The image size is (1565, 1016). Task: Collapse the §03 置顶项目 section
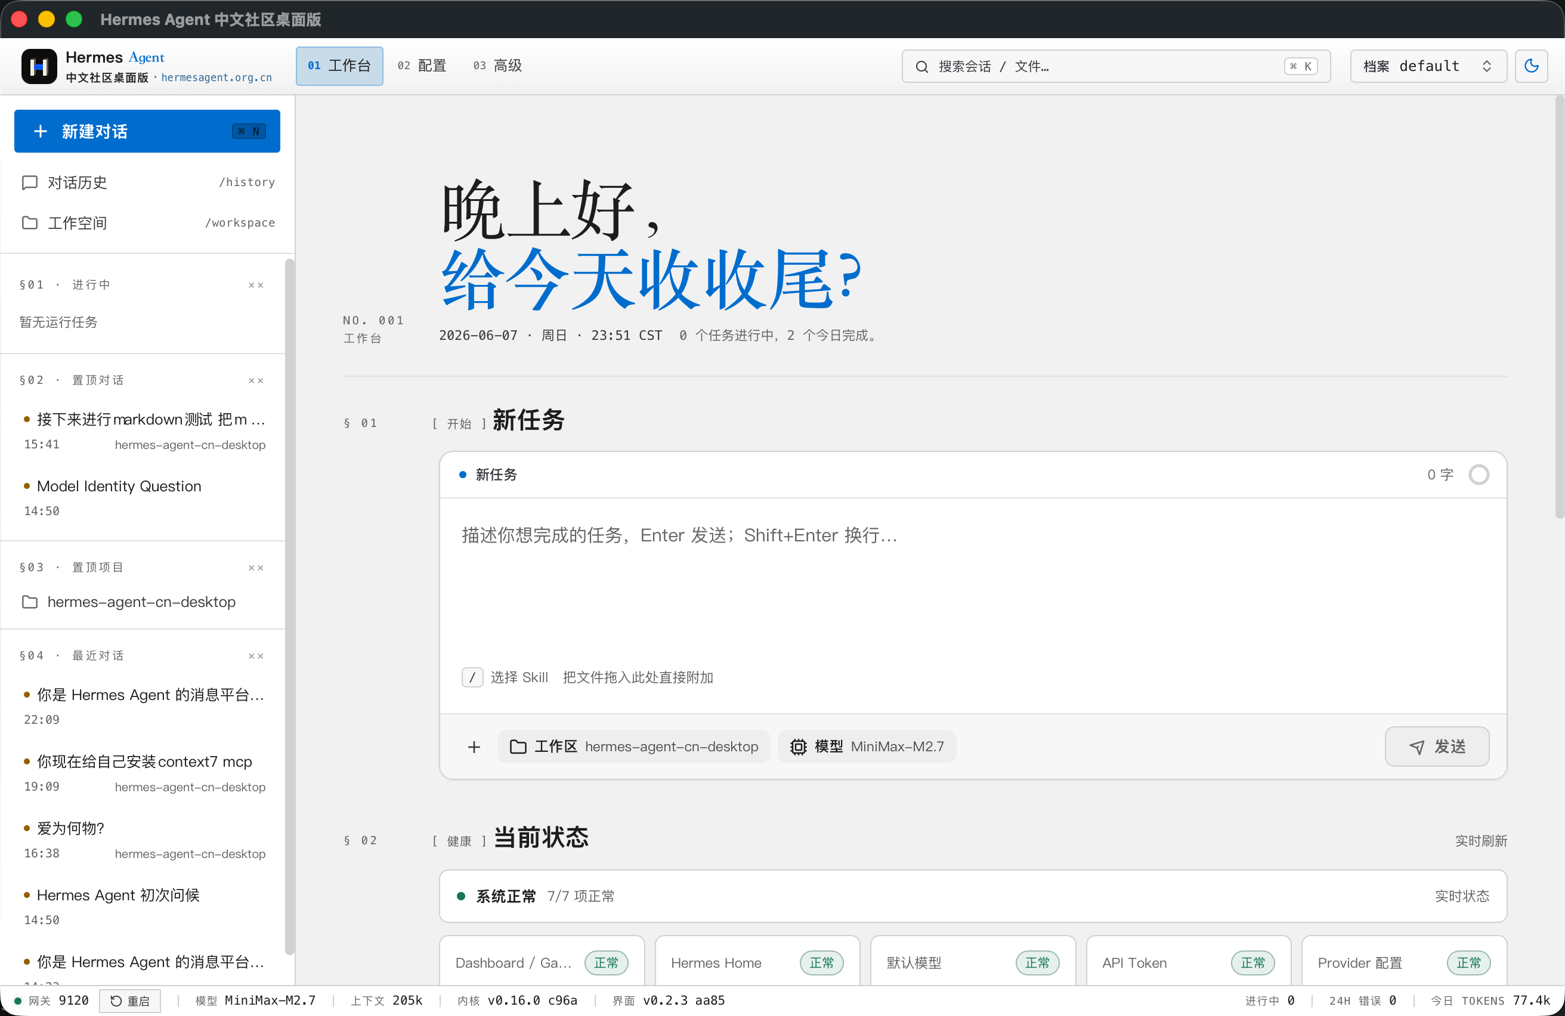point(256,568)
